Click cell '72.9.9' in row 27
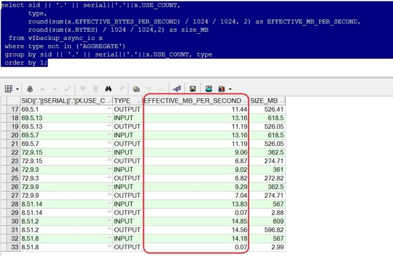The image size is (393, 256). point(67,195)
